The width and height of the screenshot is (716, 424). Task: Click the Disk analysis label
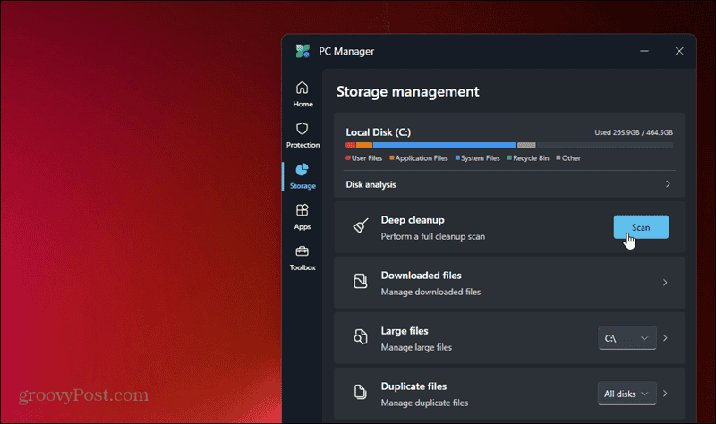point(371,184)
